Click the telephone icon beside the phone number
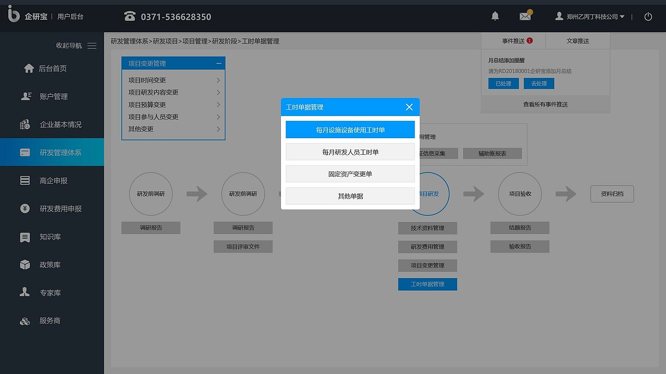 point(130,17)
